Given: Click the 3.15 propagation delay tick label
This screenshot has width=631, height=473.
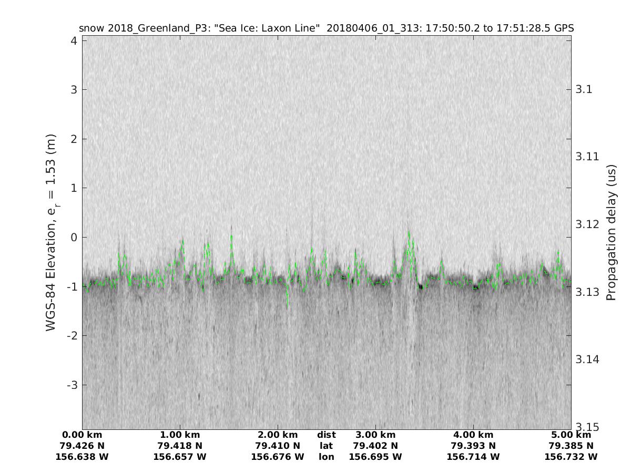Looking at the screenshot, I should tap(587, 426).
